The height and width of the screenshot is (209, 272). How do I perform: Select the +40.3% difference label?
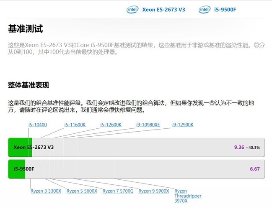253,148
